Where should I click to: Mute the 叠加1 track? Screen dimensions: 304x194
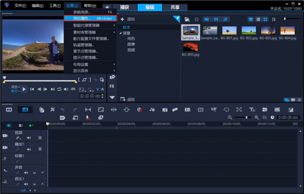point(29,149)
